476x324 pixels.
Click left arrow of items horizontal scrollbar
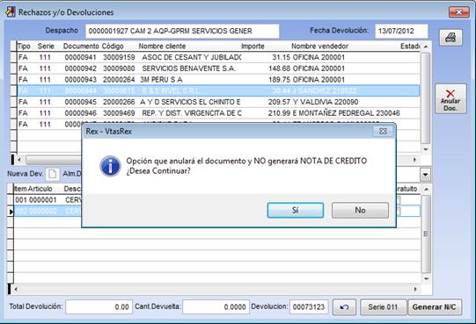(x=16, y=290)
